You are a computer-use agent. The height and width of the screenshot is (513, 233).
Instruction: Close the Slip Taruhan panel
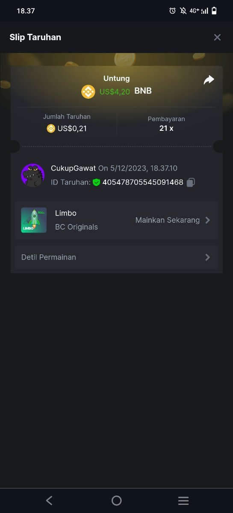(x=217, y=37)
